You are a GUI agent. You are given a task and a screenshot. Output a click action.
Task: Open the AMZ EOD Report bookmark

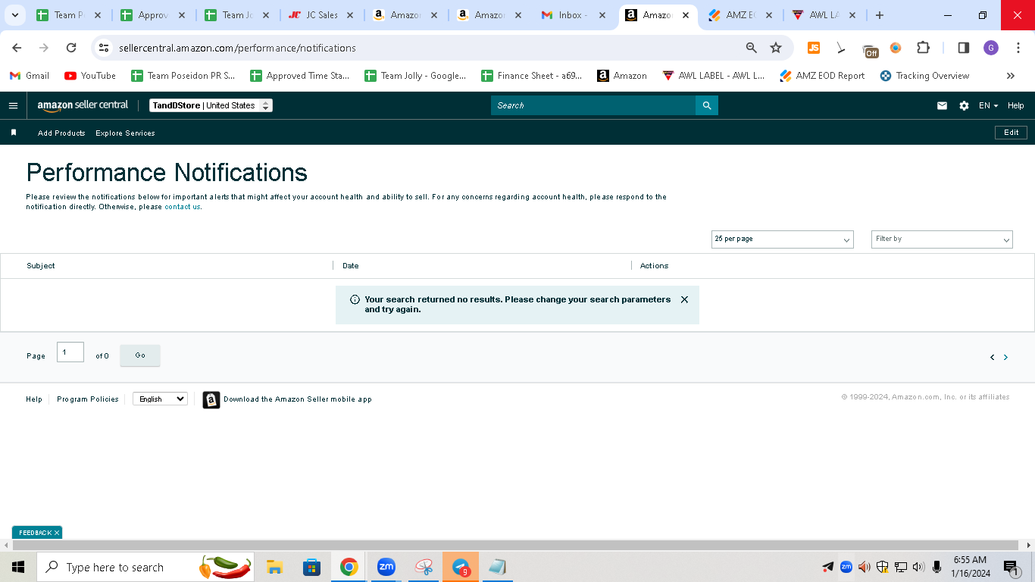click(x=822, y=76)
